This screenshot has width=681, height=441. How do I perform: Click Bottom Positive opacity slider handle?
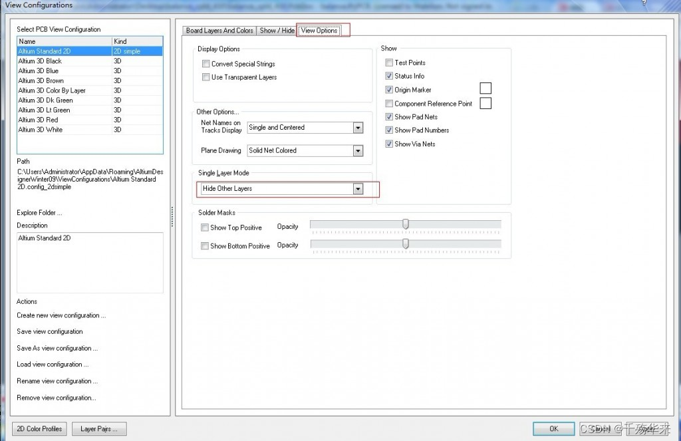tap(405, 243)
